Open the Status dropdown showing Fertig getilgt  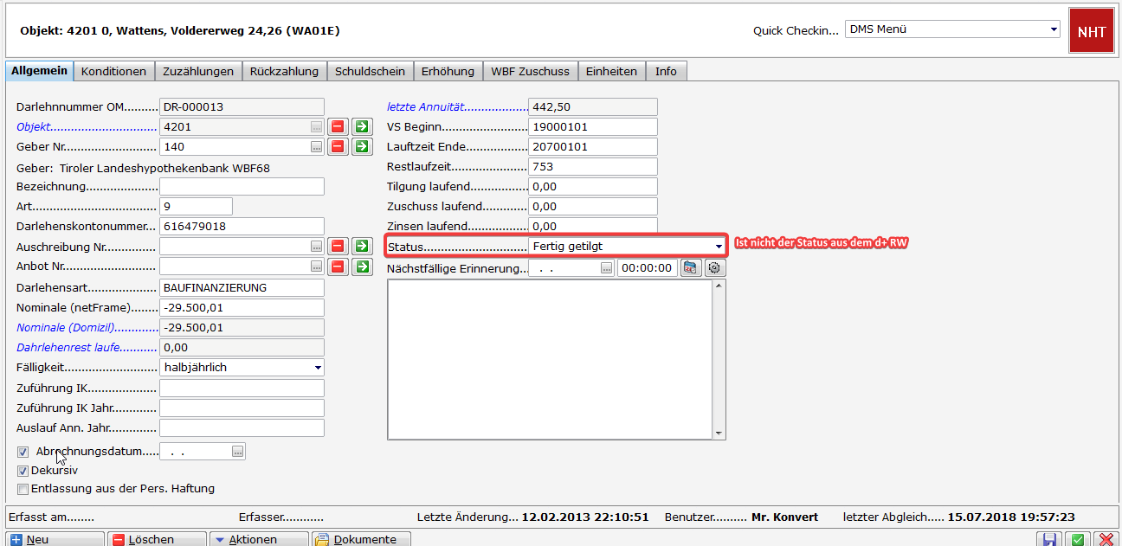click(718, 246)
